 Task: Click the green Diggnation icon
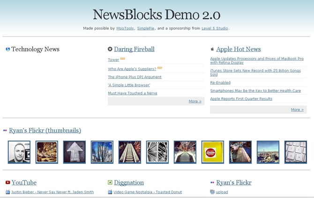(110, 182)
